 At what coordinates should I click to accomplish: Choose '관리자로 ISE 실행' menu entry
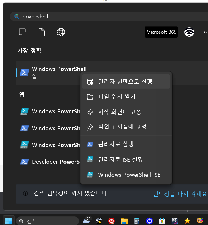point(126,159)
